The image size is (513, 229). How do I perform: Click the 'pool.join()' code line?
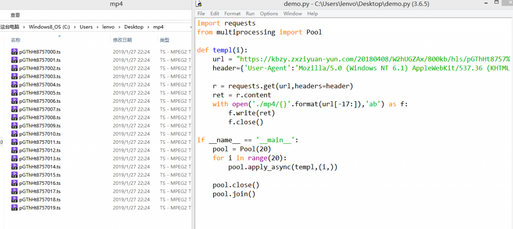pos(233,194)
